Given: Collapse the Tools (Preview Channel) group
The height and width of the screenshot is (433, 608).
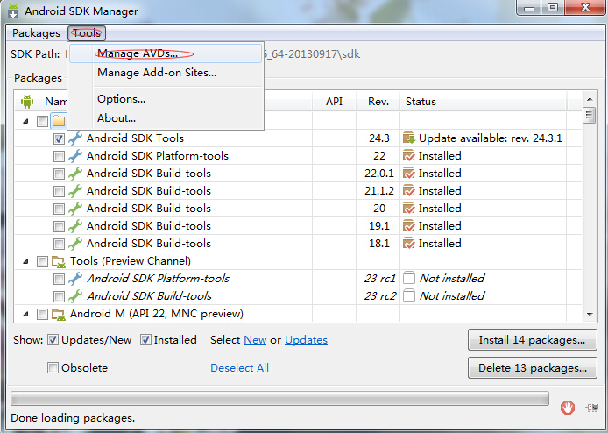Looking at the screenshot, I should pyautogui.click(x=25, y=261).
